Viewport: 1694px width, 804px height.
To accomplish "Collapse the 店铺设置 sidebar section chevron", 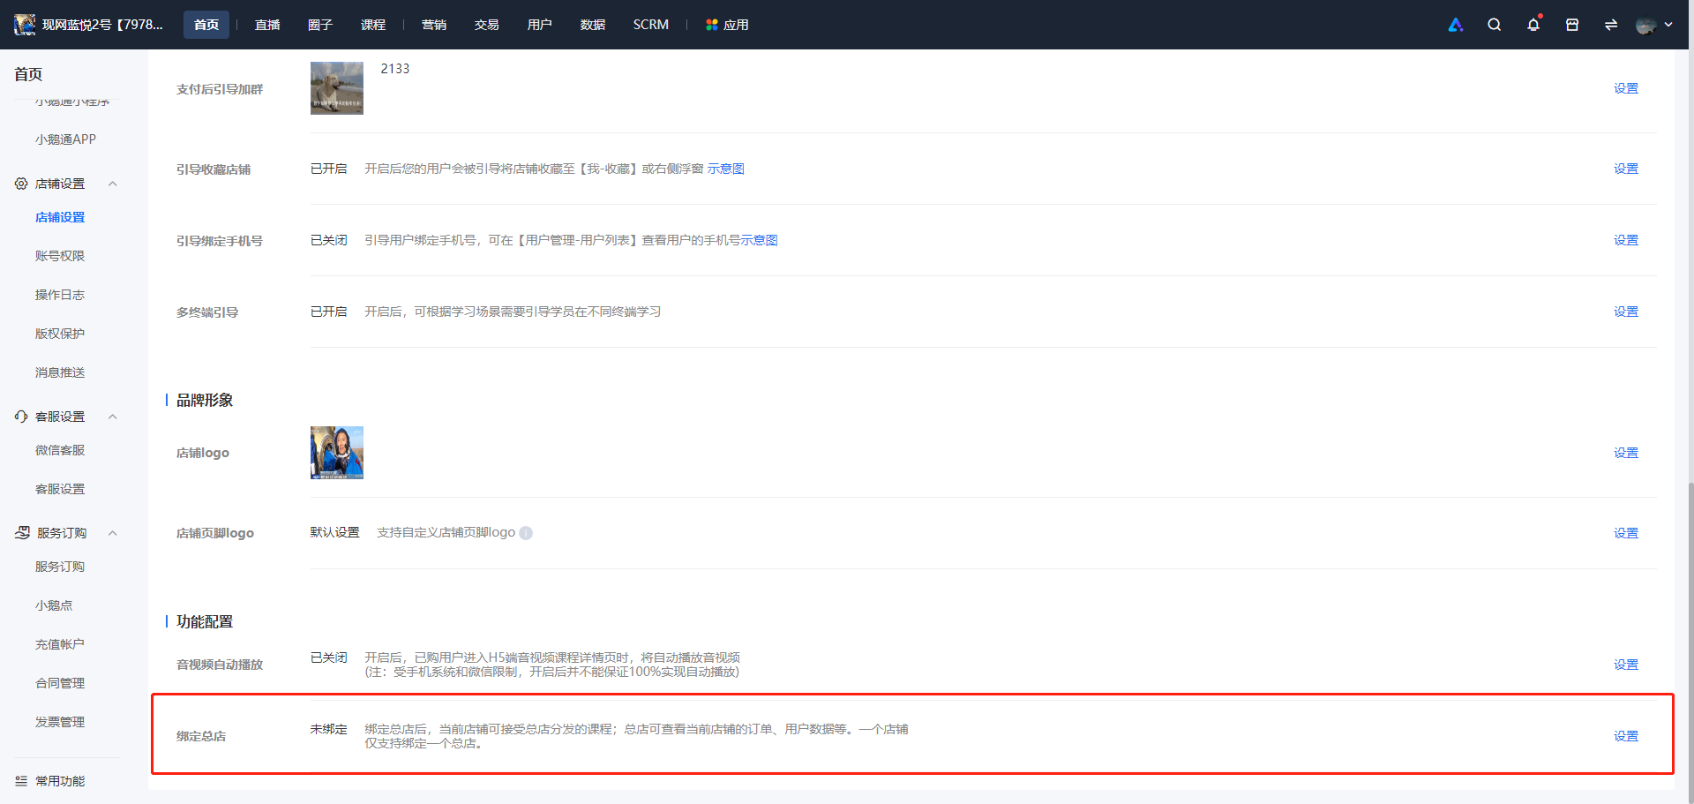I will 113,184.
